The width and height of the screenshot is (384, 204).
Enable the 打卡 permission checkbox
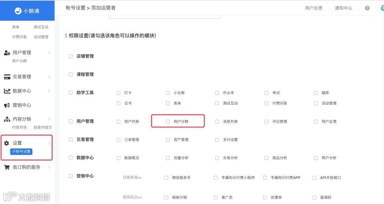coord(118,93)
